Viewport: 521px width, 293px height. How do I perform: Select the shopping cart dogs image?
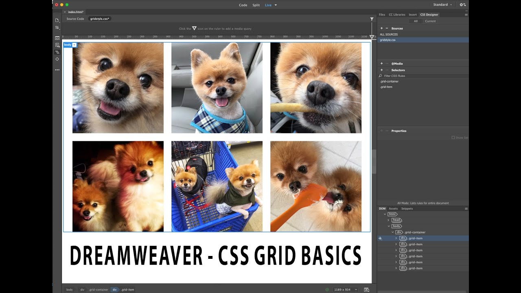(x=217, y=186)
